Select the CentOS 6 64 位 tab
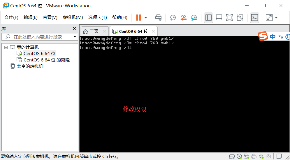The height and width of the screenshot is (160, 290). [x=133, y=31]
